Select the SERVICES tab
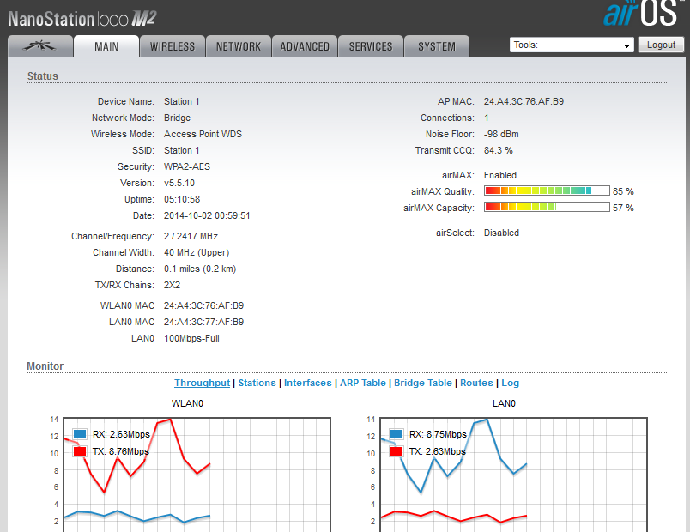 click(371, 46)
